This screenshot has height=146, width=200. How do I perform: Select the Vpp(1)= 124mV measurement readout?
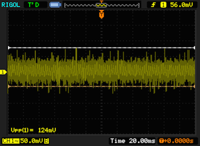tap(33, 130)
